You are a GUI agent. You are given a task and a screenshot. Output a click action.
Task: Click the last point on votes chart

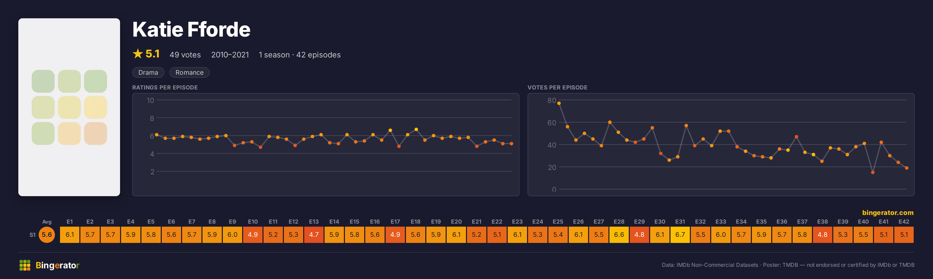(907, 168)
